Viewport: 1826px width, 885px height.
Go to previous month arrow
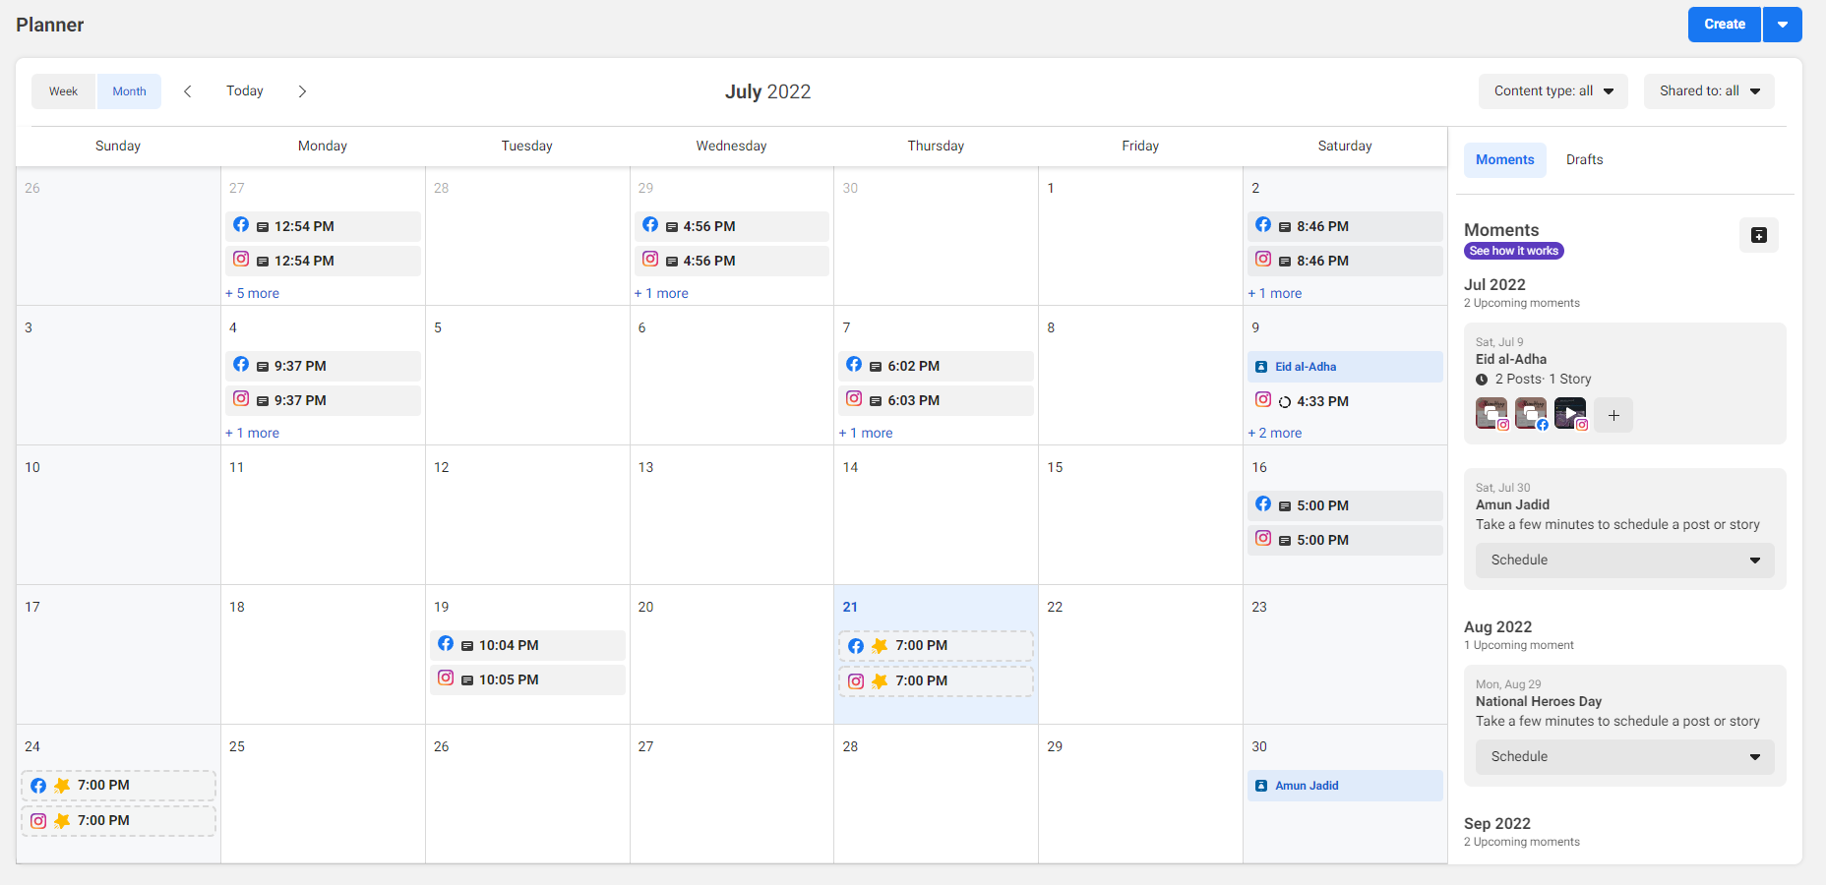click(188, 91)
